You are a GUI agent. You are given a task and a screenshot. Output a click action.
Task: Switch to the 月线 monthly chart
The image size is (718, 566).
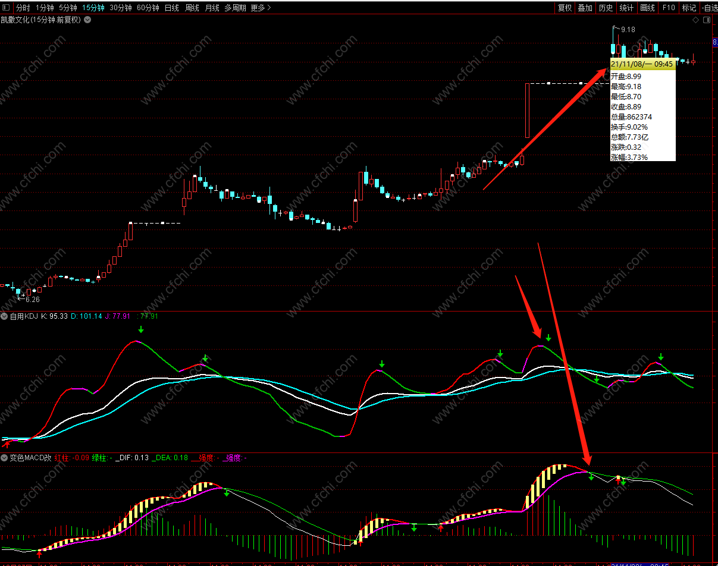pos(212,8)
